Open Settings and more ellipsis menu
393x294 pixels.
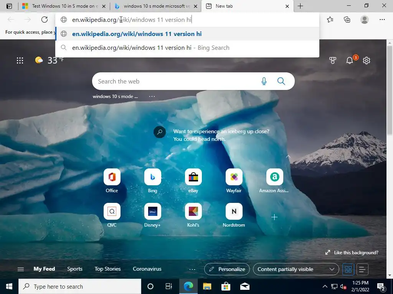[382, 20]
